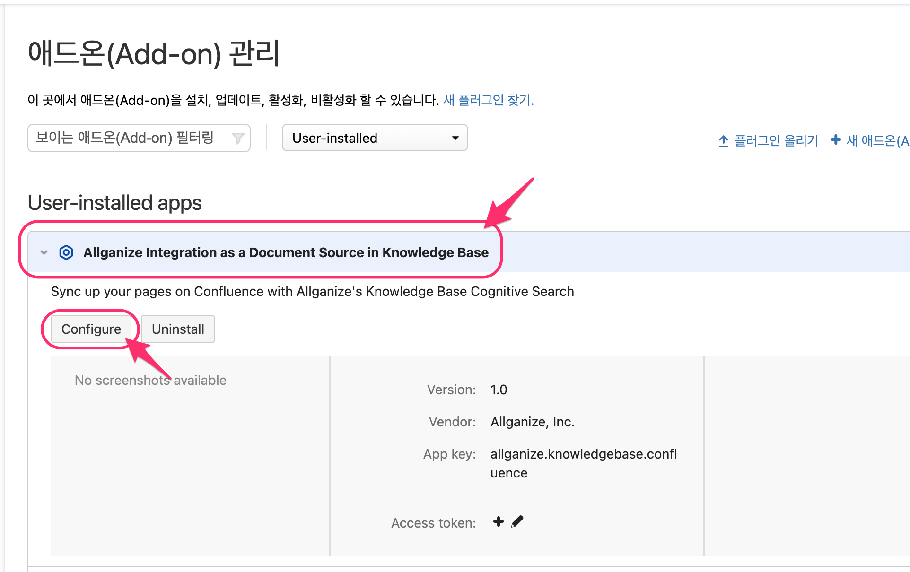Click the version value 1.0

(x=499, y=390)
